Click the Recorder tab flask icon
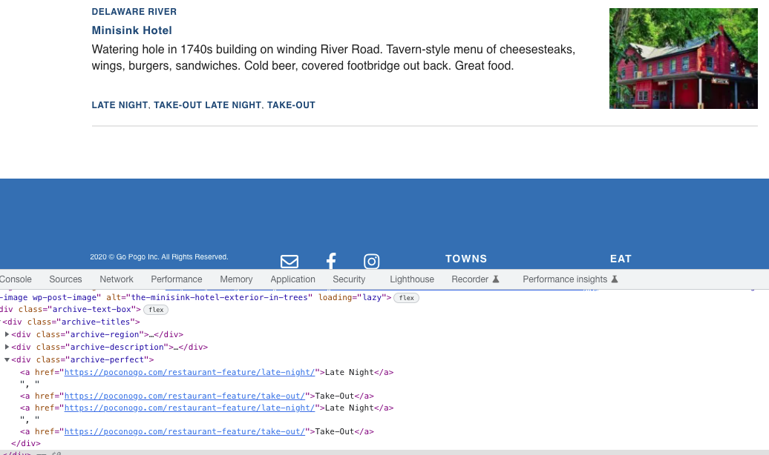Viewport: 769px width, 455px height. [x=496, y=279]
